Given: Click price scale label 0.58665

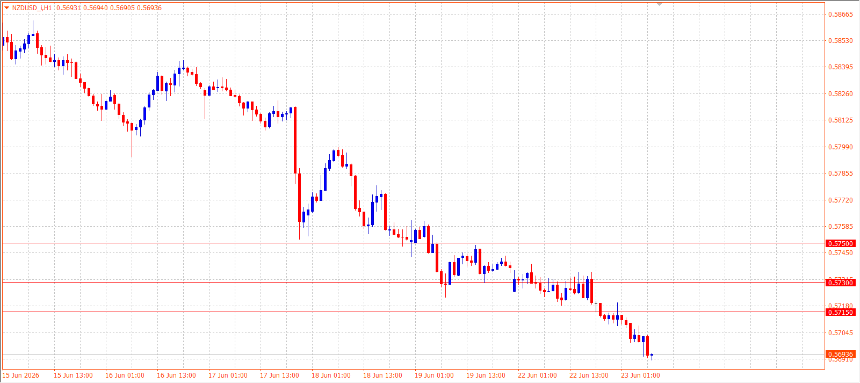Looking at the screenshot, I should (841, 15).
